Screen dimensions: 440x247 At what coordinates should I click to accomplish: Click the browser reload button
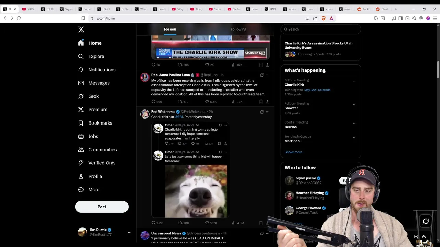[x=19, y=18]
